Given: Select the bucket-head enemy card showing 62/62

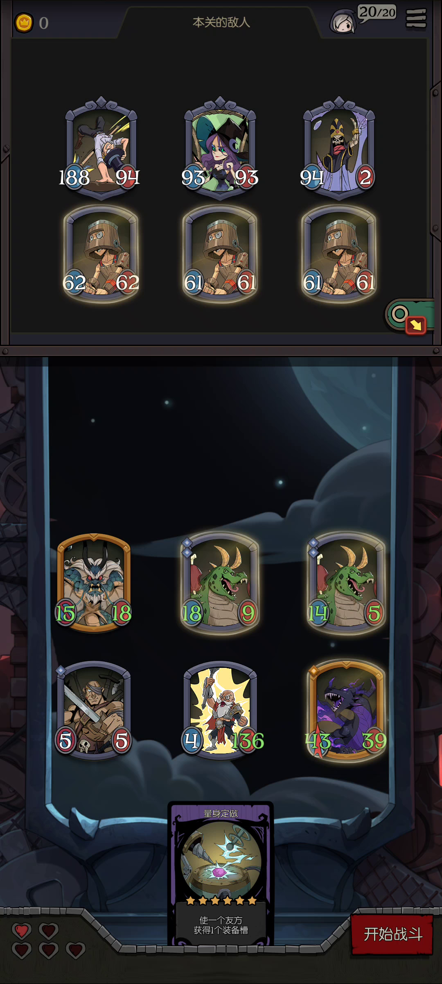Looking at the screenshot, I should [x=101, y=254].
